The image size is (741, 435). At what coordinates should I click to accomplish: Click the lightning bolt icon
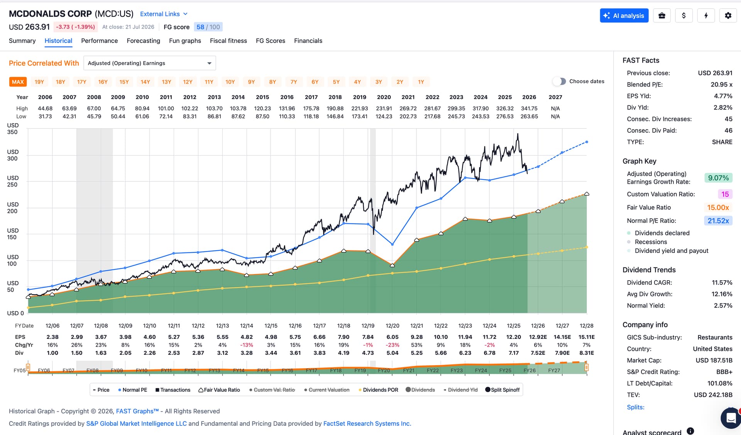point(706,15)
